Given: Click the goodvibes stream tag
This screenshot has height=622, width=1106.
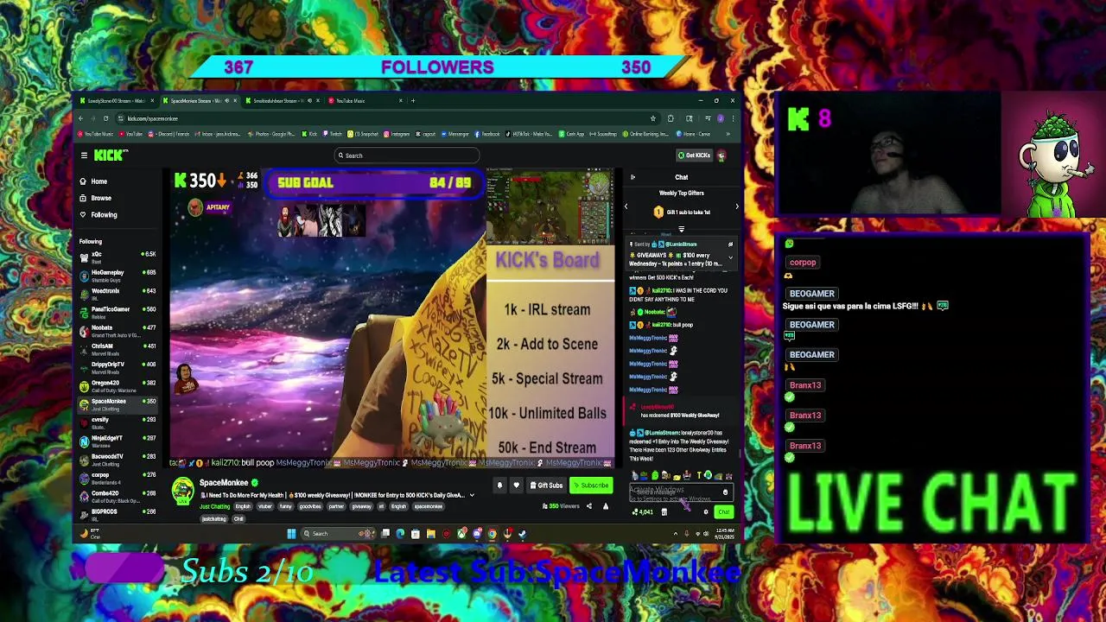Looking at the screenshot, I should point(309,507).
